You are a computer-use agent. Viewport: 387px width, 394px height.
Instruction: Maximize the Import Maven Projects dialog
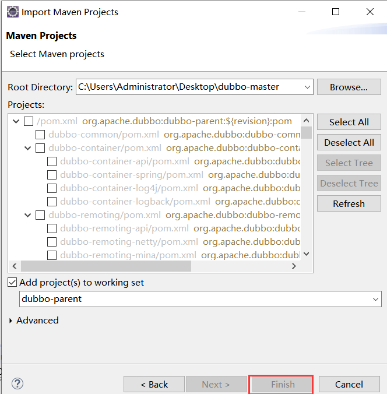coord(336,12)
